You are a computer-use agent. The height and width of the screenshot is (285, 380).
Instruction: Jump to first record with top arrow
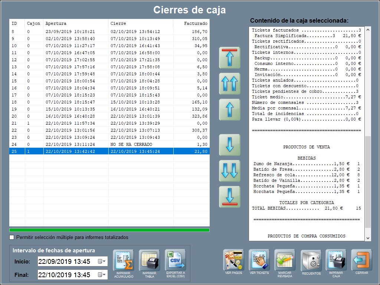coord(230,58)
